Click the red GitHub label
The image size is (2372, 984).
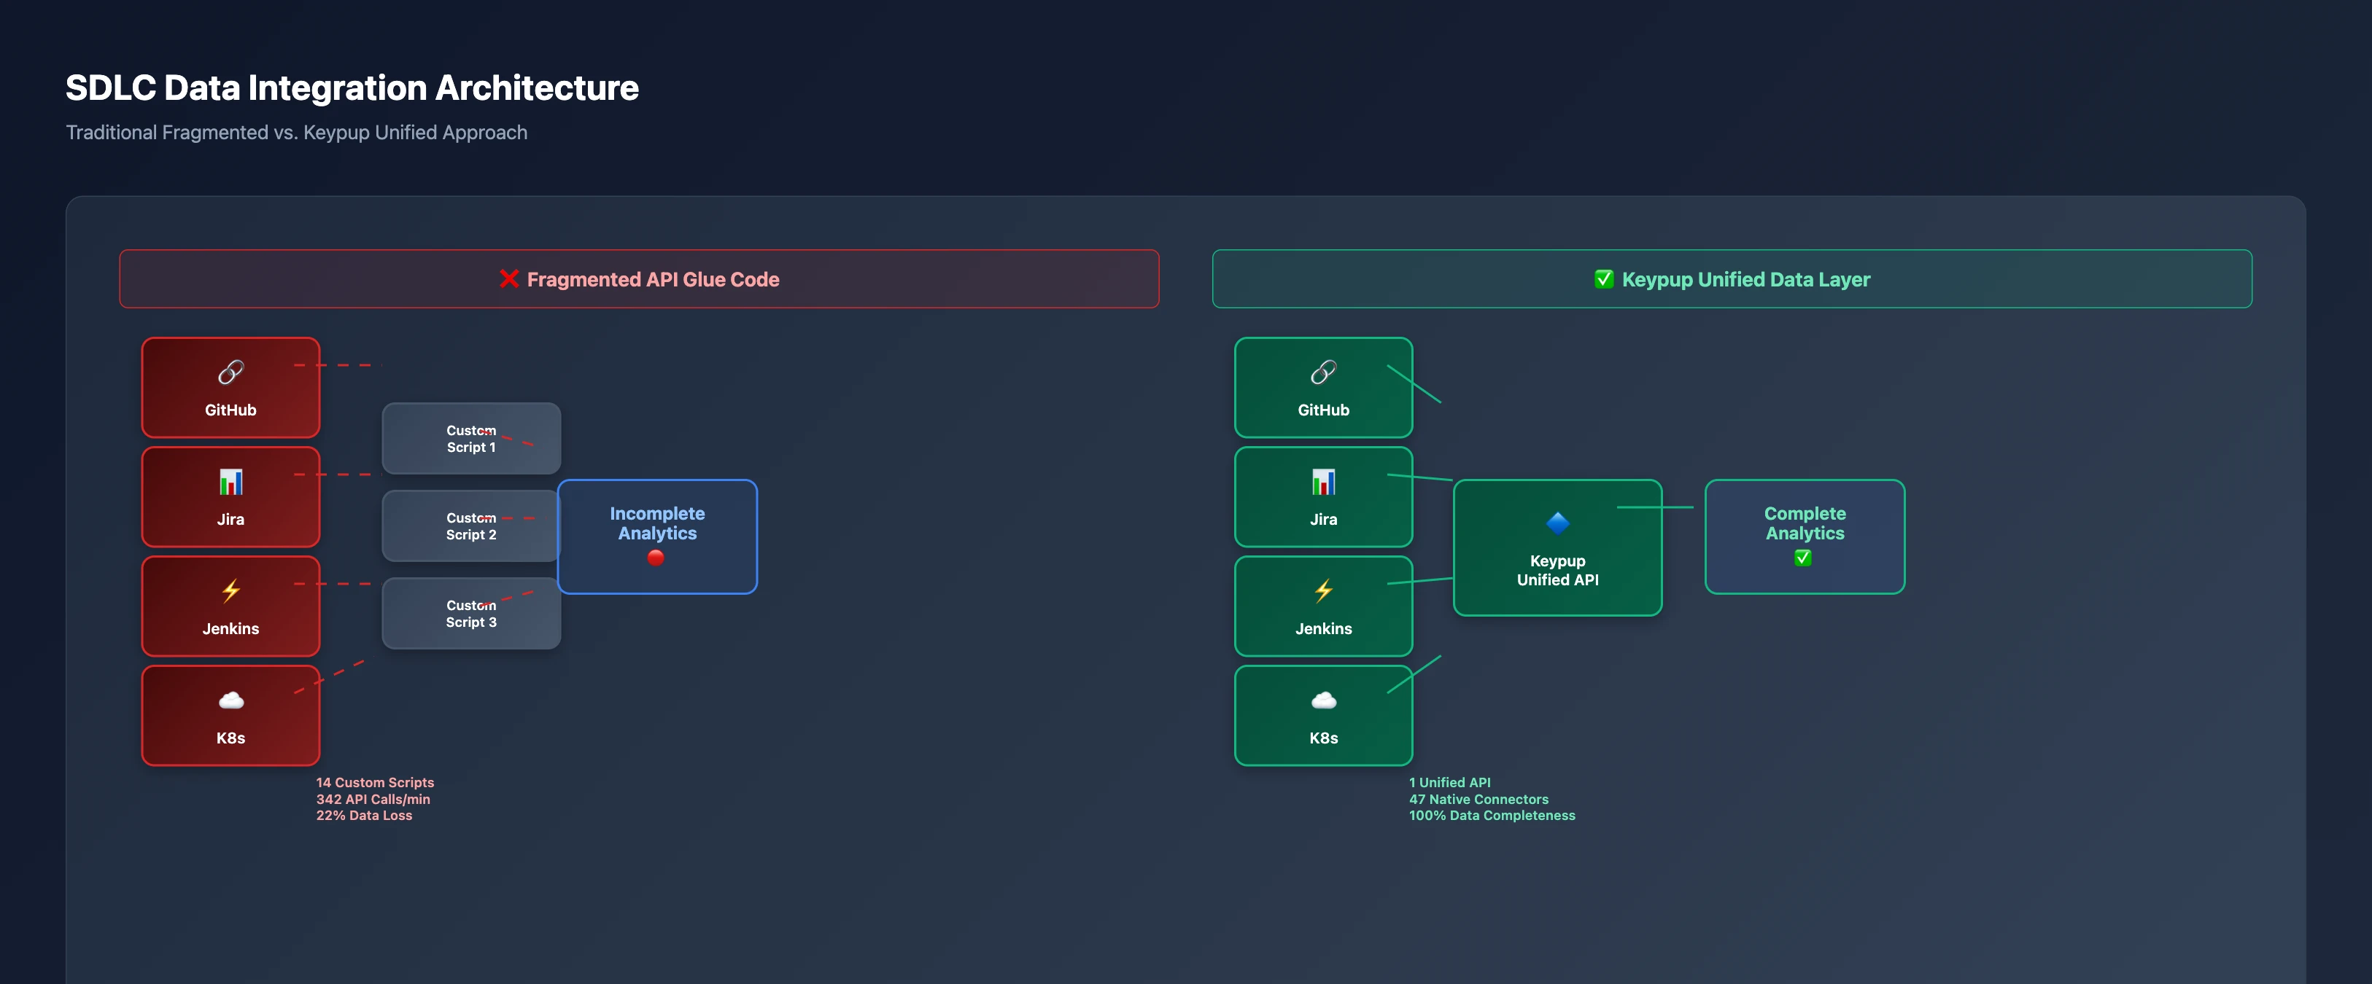pos(230,410)
